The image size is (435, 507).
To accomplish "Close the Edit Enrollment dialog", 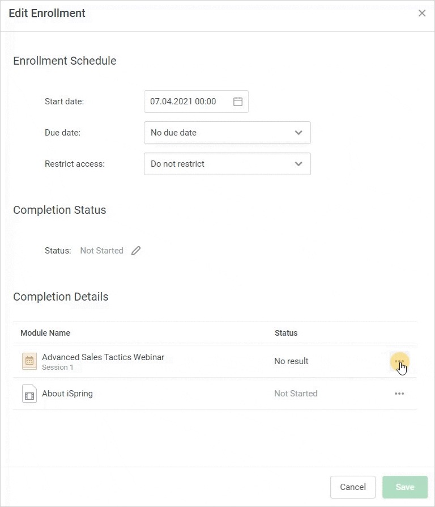I will tap(422, 13).
